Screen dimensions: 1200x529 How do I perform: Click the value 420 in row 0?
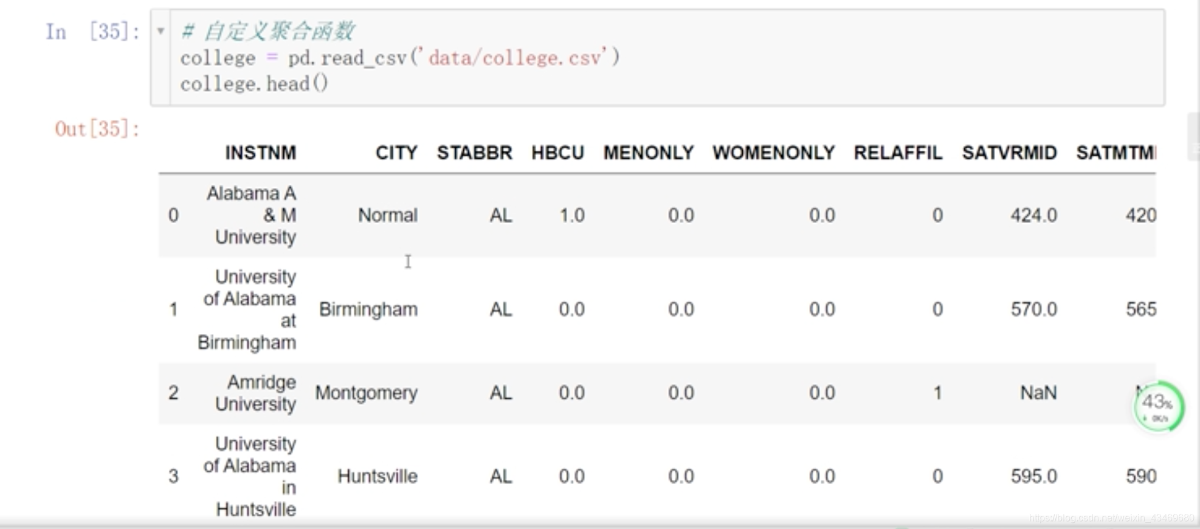(1140, 215)
